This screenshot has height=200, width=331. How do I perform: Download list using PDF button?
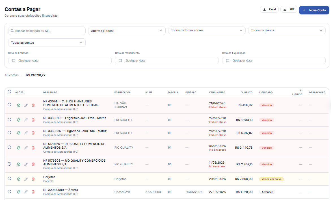tap(289, 9)
